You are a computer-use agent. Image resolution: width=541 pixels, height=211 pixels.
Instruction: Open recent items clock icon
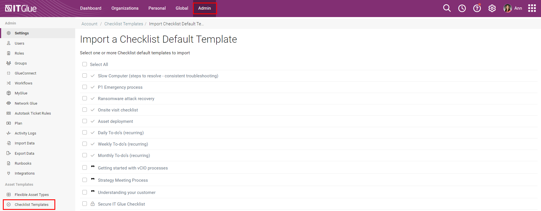(x=462, y=8)
